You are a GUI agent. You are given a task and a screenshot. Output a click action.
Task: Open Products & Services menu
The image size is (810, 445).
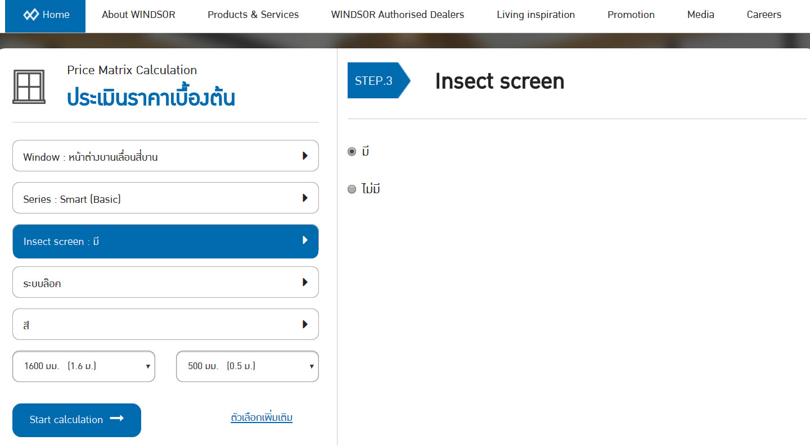pyautogui.click(x=253, y=15)
